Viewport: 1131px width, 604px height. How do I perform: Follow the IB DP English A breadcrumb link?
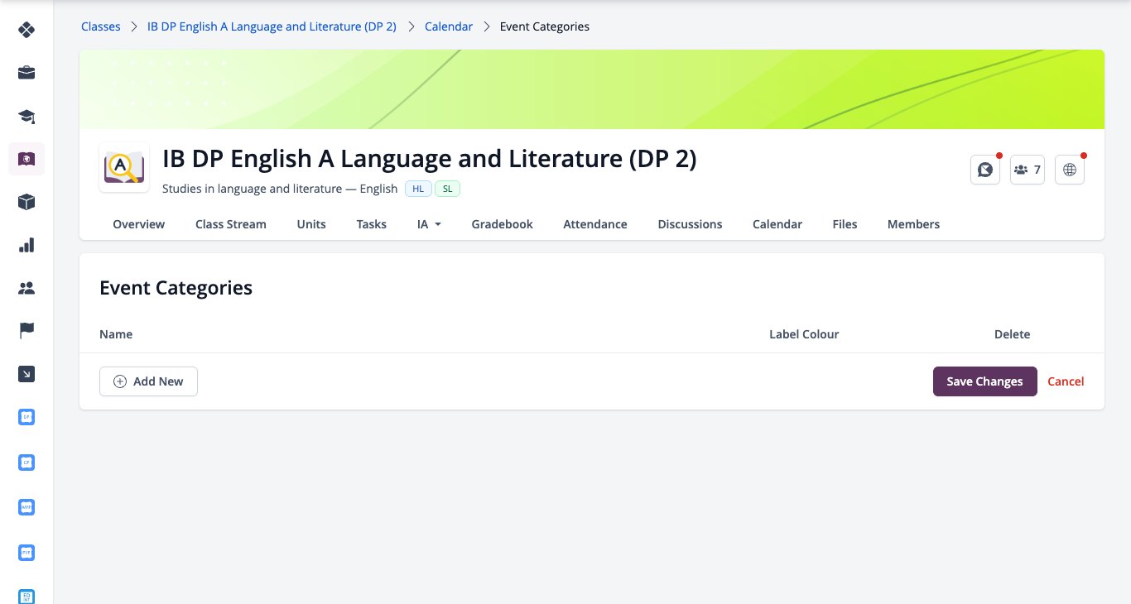(x=272, y=26)
